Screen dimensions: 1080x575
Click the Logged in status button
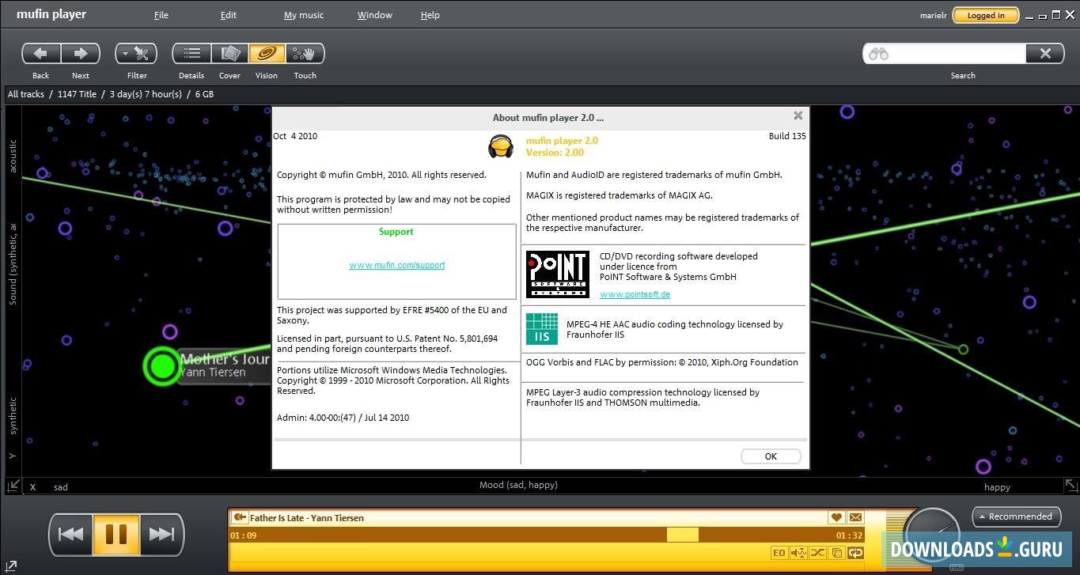tap(985, 15)
